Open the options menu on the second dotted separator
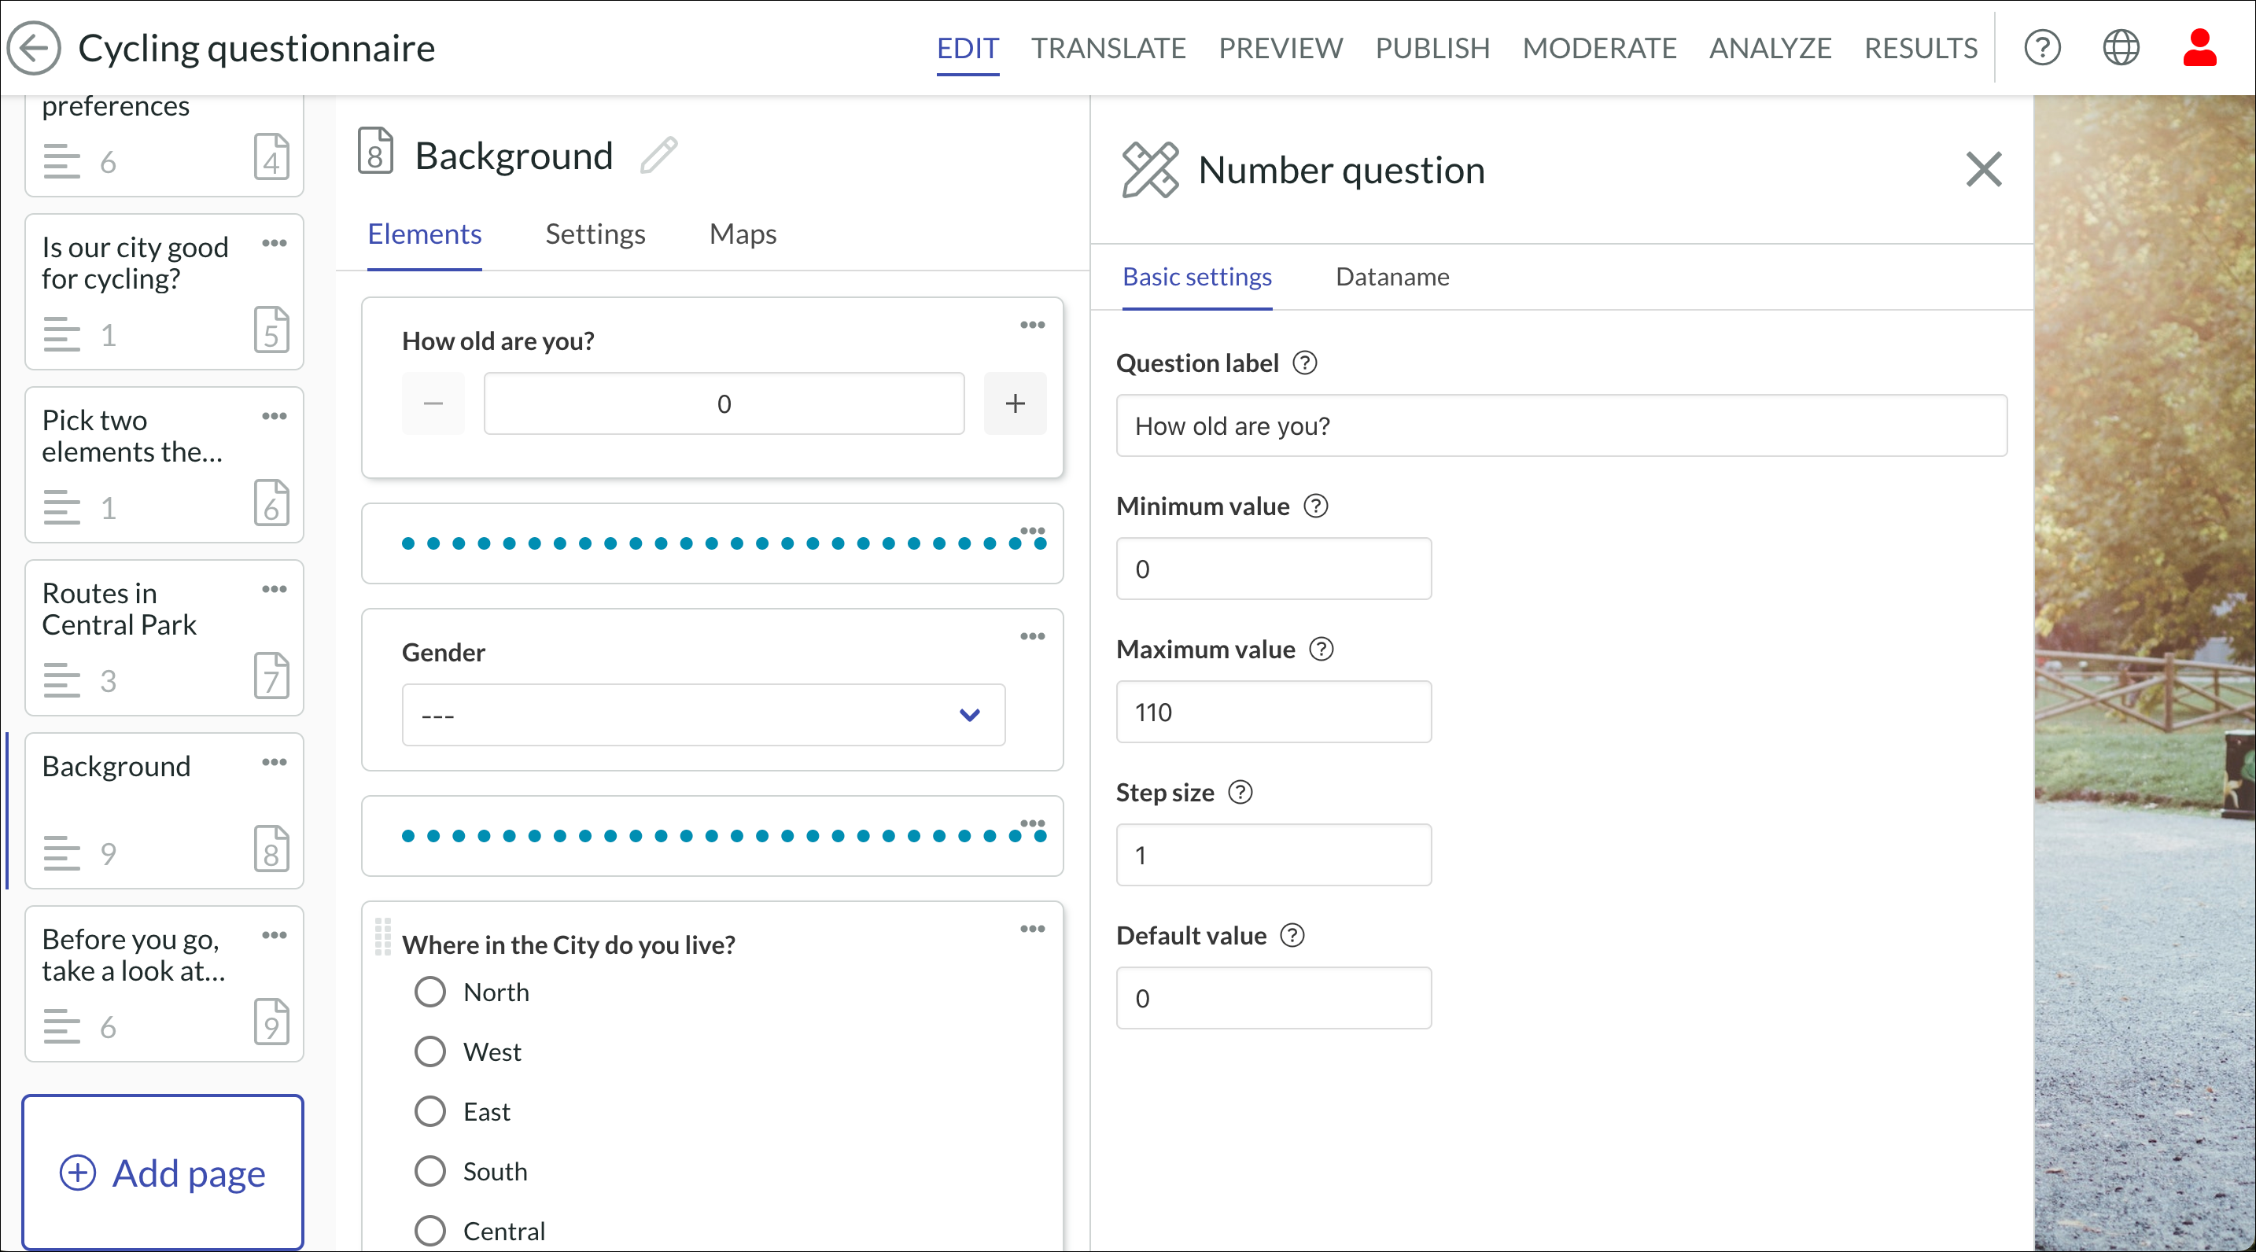This screenshot has height=1252, width=2256. pos(1033,823)
